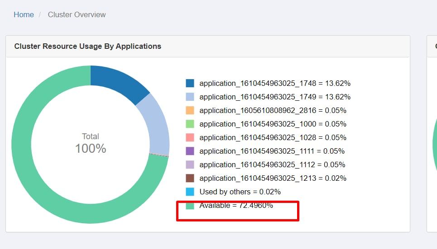Image resolution: width=437 pixels, height=249 pixels.
Task: Select legend text application_1610454963025_1749 = 13.62%
Action: pos(275,97)
